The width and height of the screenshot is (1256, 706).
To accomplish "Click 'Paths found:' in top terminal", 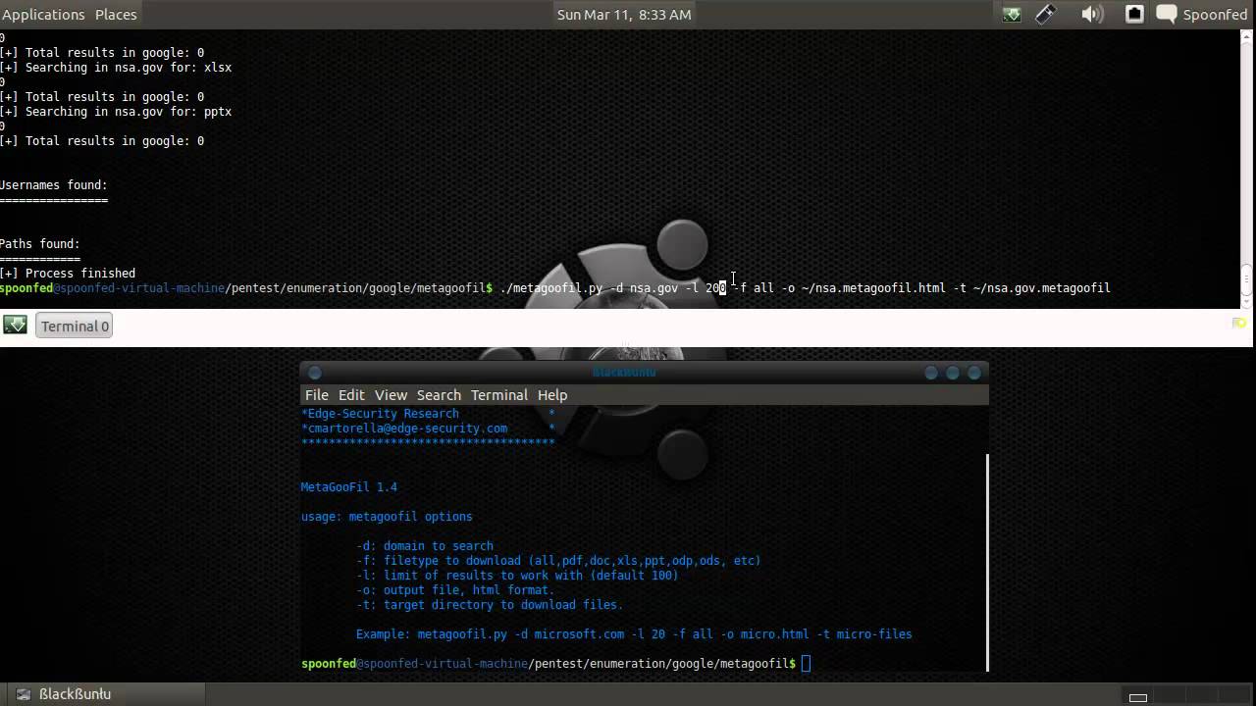I will coord(40,244).
